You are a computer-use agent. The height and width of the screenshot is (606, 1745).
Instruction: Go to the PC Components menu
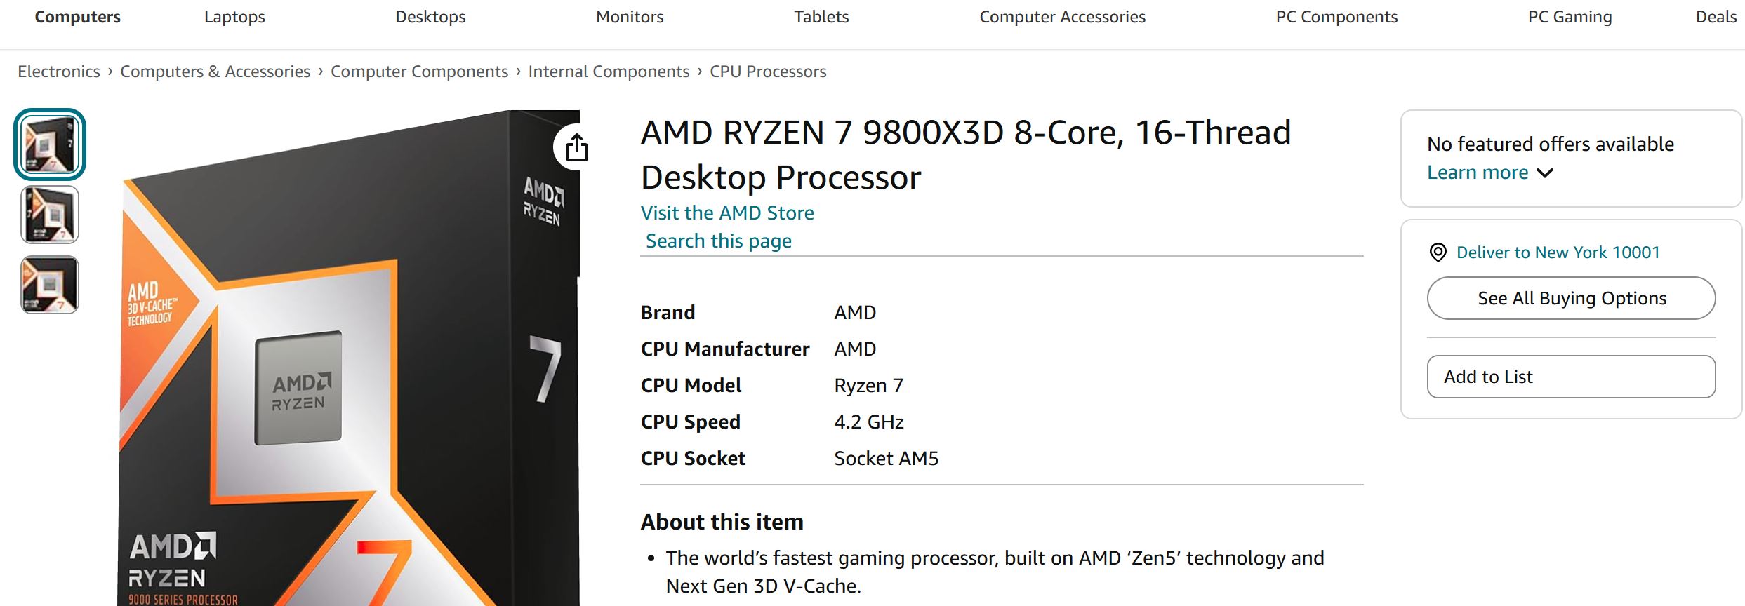[1336, 17]
